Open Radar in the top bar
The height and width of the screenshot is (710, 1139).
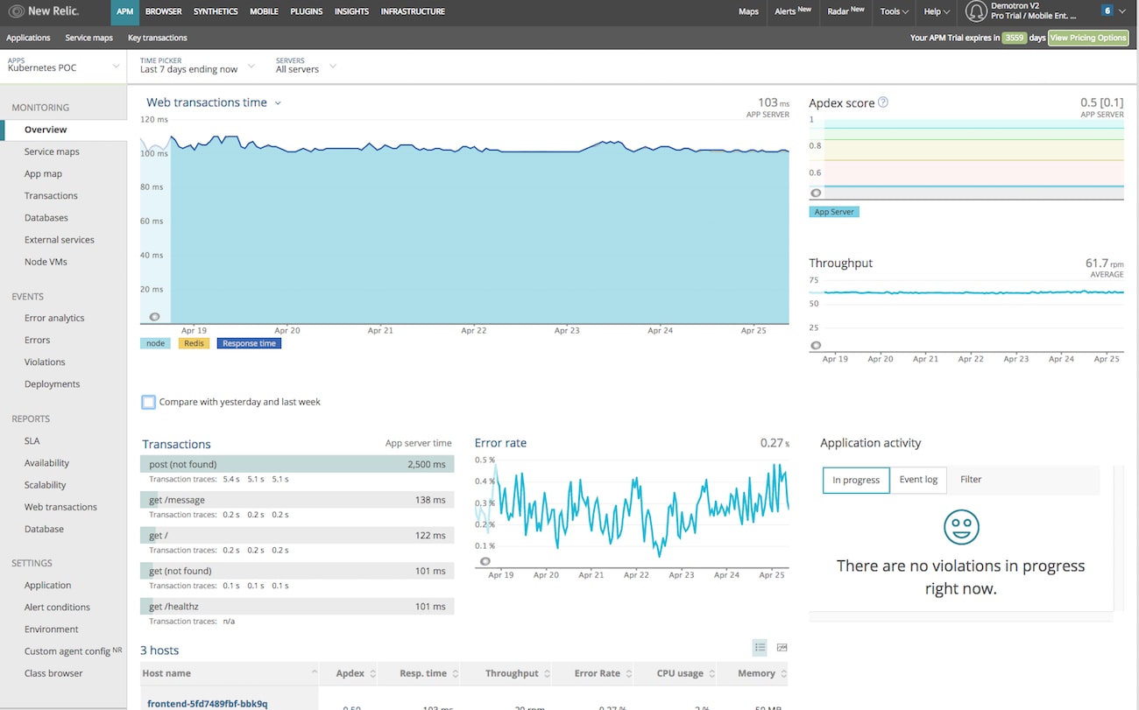(x=845, y=11)
